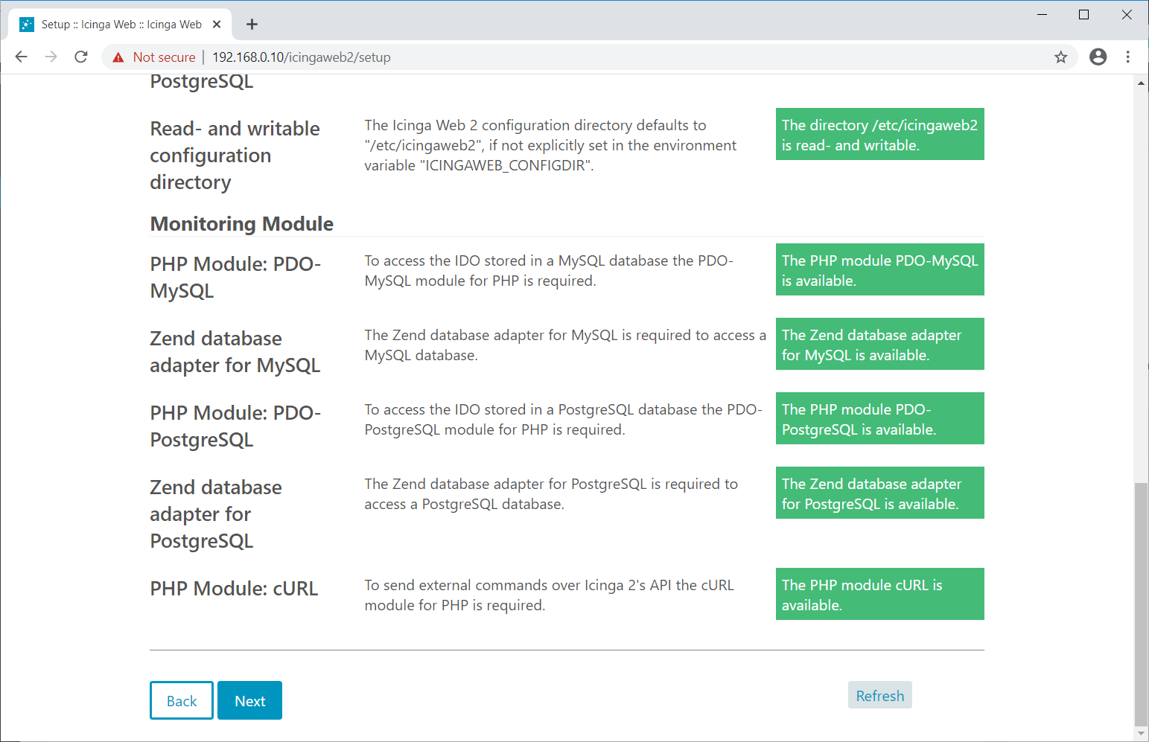Open a new tab with the plus icon
This screenshot has width=1149, height=742.
[252, 25]
